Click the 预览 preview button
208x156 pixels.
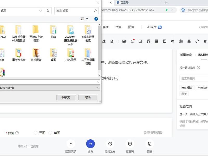(150, 144)
